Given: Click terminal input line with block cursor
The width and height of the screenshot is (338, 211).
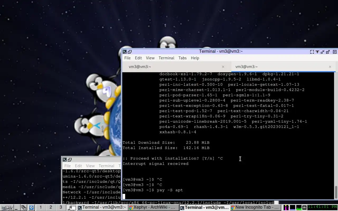Looking at the screenshot, I should click(228, 196).
